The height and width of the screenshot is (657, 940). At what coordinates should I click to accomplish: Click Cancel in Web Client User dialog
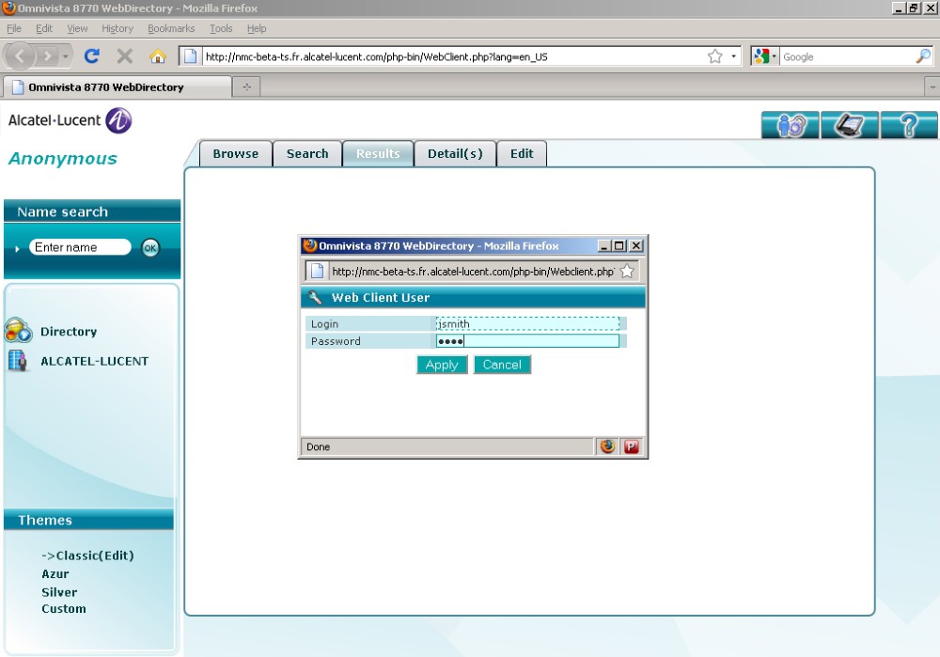pos(502,365)
